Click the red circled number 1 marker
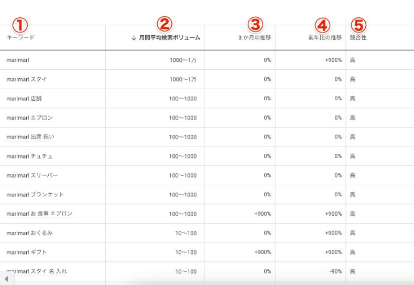Screen dimensions: 414x285 coord(19,25)
